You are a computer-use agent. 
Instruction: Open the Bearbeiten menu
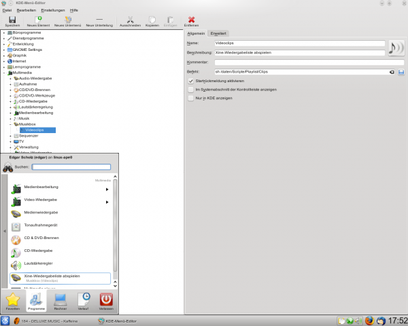click(x=26, y=11)
